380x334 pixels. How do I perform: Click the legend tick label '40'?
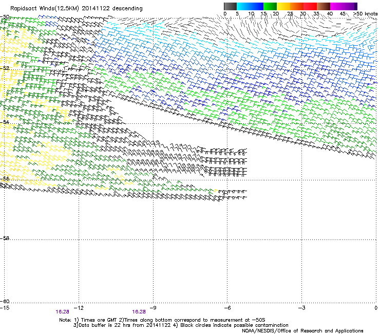coord(330,14)
